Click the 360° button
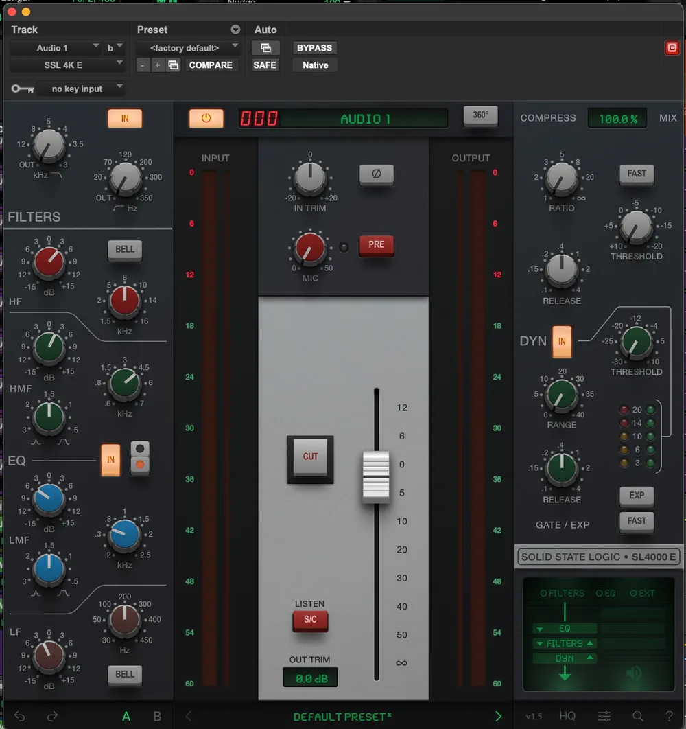This screenshot has width=686, height=729. [x=481, y=115]
